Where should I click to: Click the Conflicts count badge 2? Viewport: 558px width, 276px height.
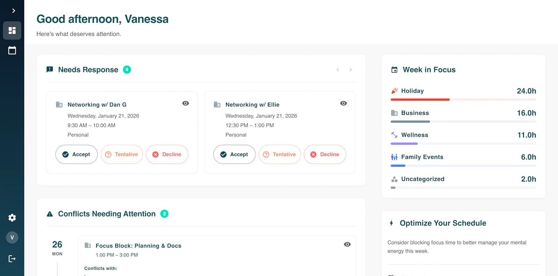point(164,214)
